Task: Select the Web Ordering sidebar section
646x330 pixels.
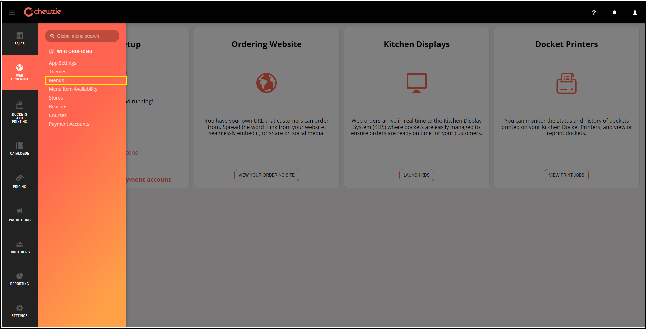Action: tap(20, 73)
